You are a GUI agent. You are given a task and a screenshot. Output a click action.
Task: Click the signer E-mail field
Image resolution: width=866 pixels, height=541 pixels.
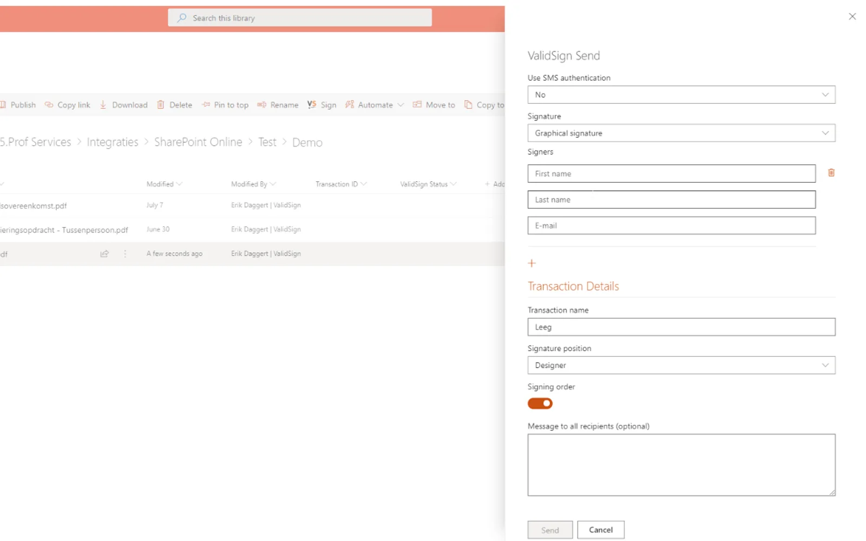click(x=672, y=226)
